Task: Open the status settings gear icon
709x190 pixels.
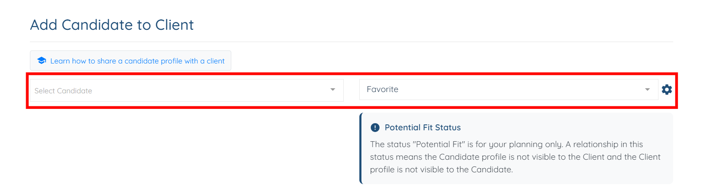Action: coord(667,90)
